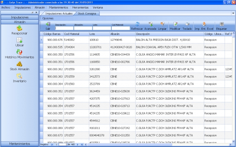Screen dimensions: 236x147
Task: Select albarán cell CBNE10-002766
Action: pyautogui.click(x=122, y=62)
